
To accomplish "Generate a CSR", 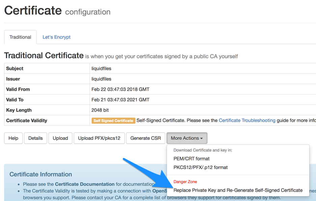I will click(146, 138).
